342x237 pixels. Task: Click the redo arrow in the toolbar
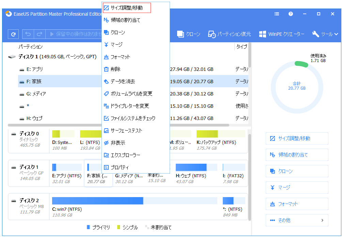[40, 34]
